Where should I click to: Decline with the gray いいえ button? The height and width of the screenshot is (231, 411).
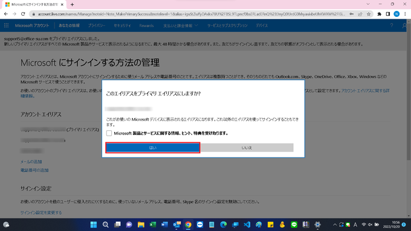247,148
